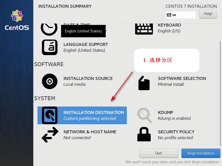Image resolution: width=222 pixels, height=166 pixels.
Task: Click 'Minimal Install' status text
Action: pos(171,84)
